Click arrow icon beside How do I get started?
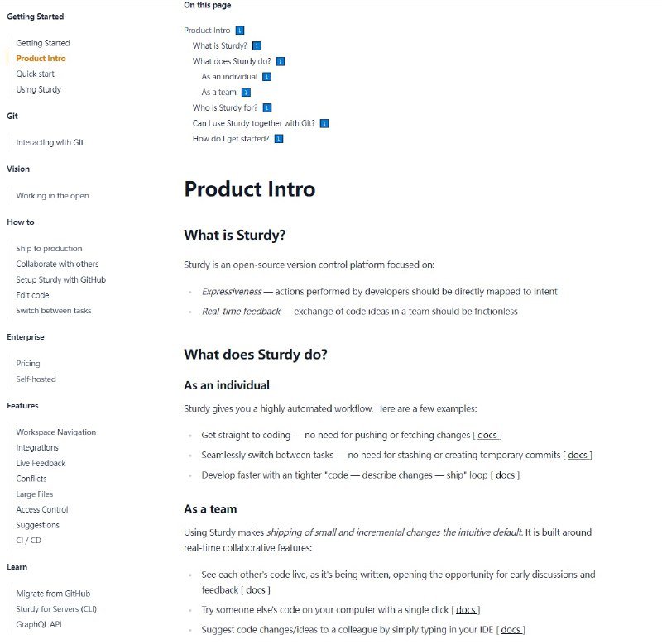Image resolution: width=662 pixels, height=644 pixels. coord(279,139)
